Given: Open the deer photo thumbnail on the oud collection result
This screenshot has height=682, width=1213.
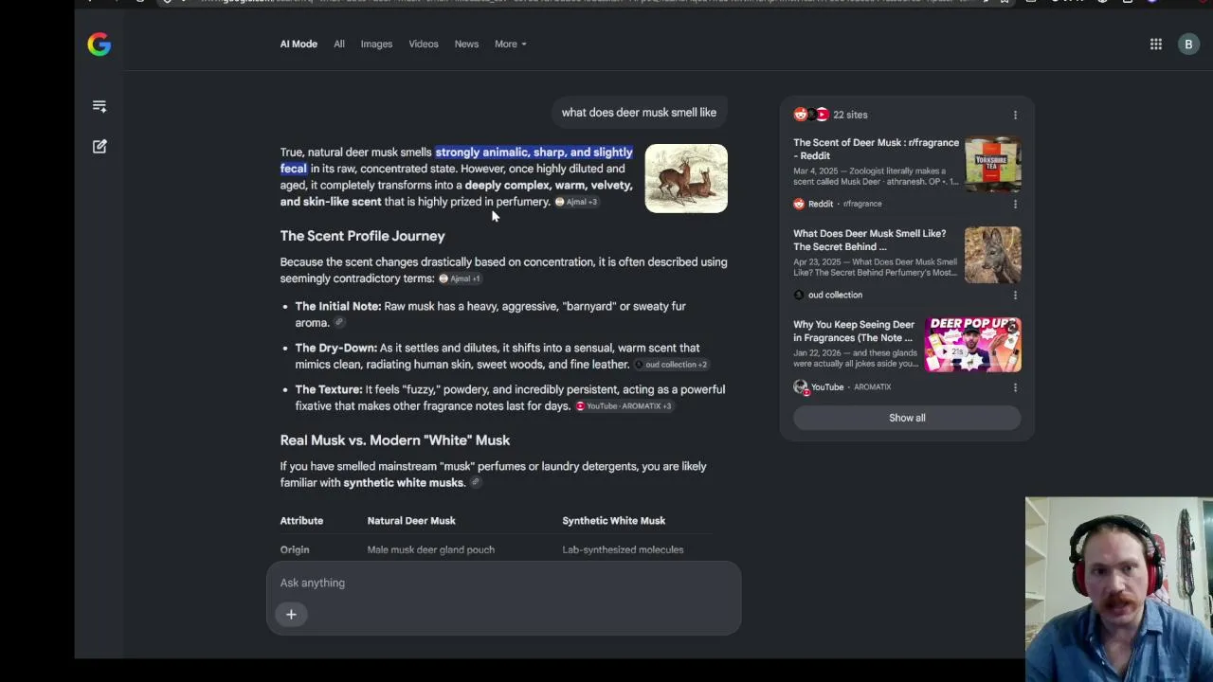Looking at the screenshot, I should [x=993, y=255].
